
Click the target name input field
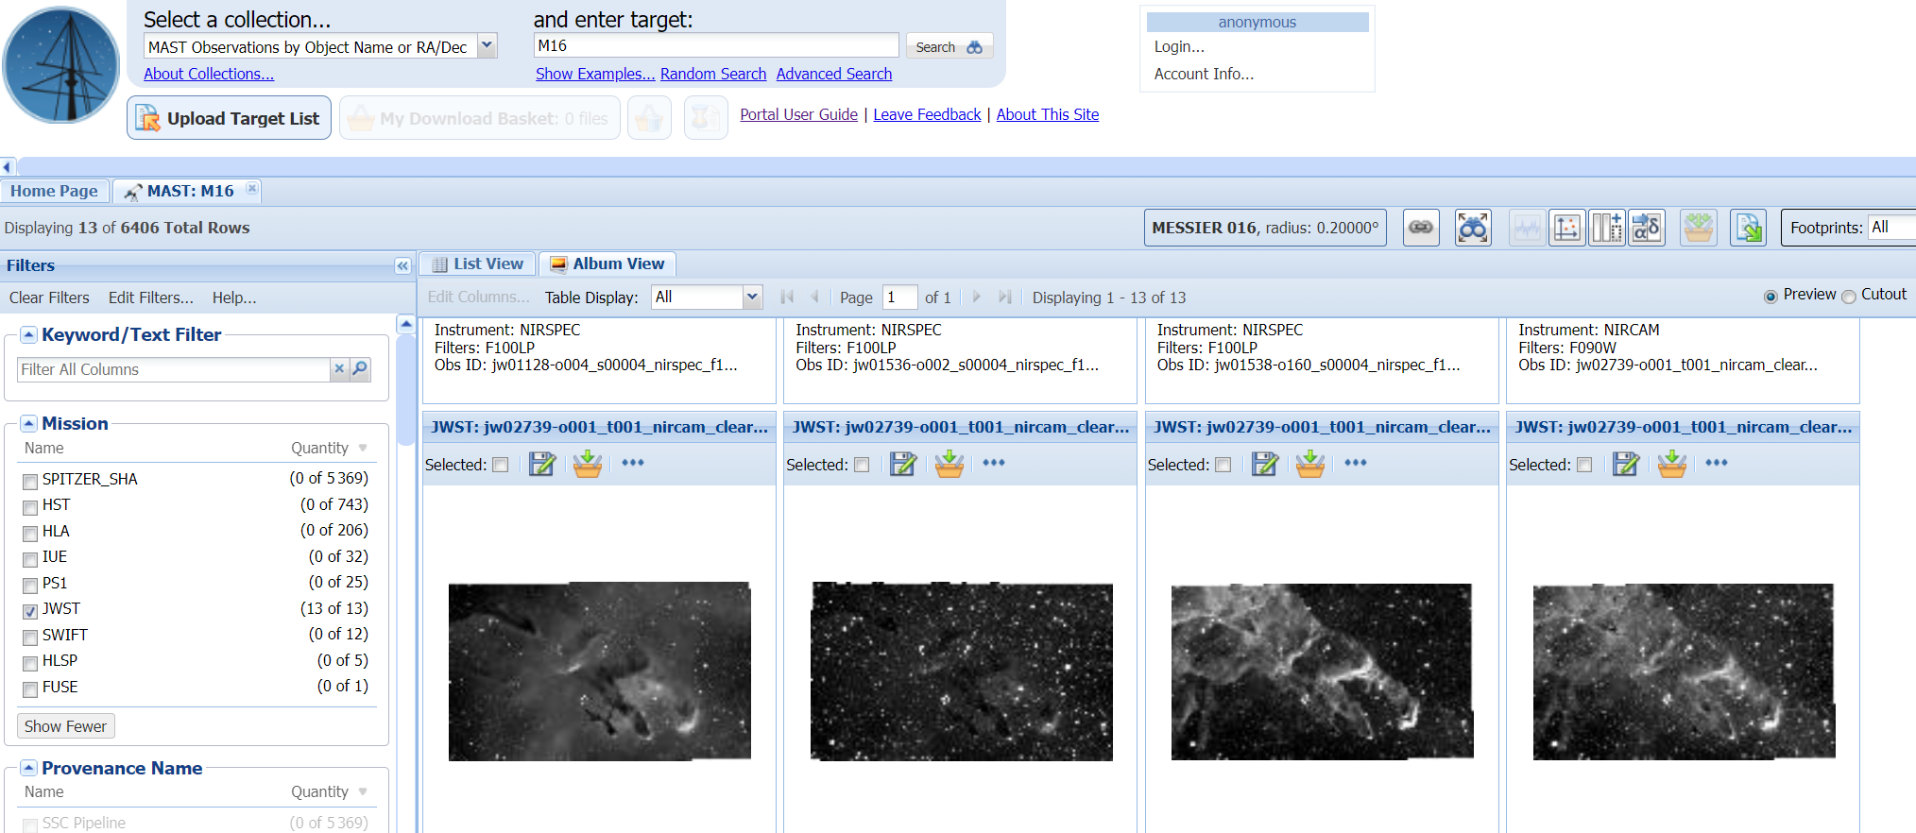[x=716, y=45]
